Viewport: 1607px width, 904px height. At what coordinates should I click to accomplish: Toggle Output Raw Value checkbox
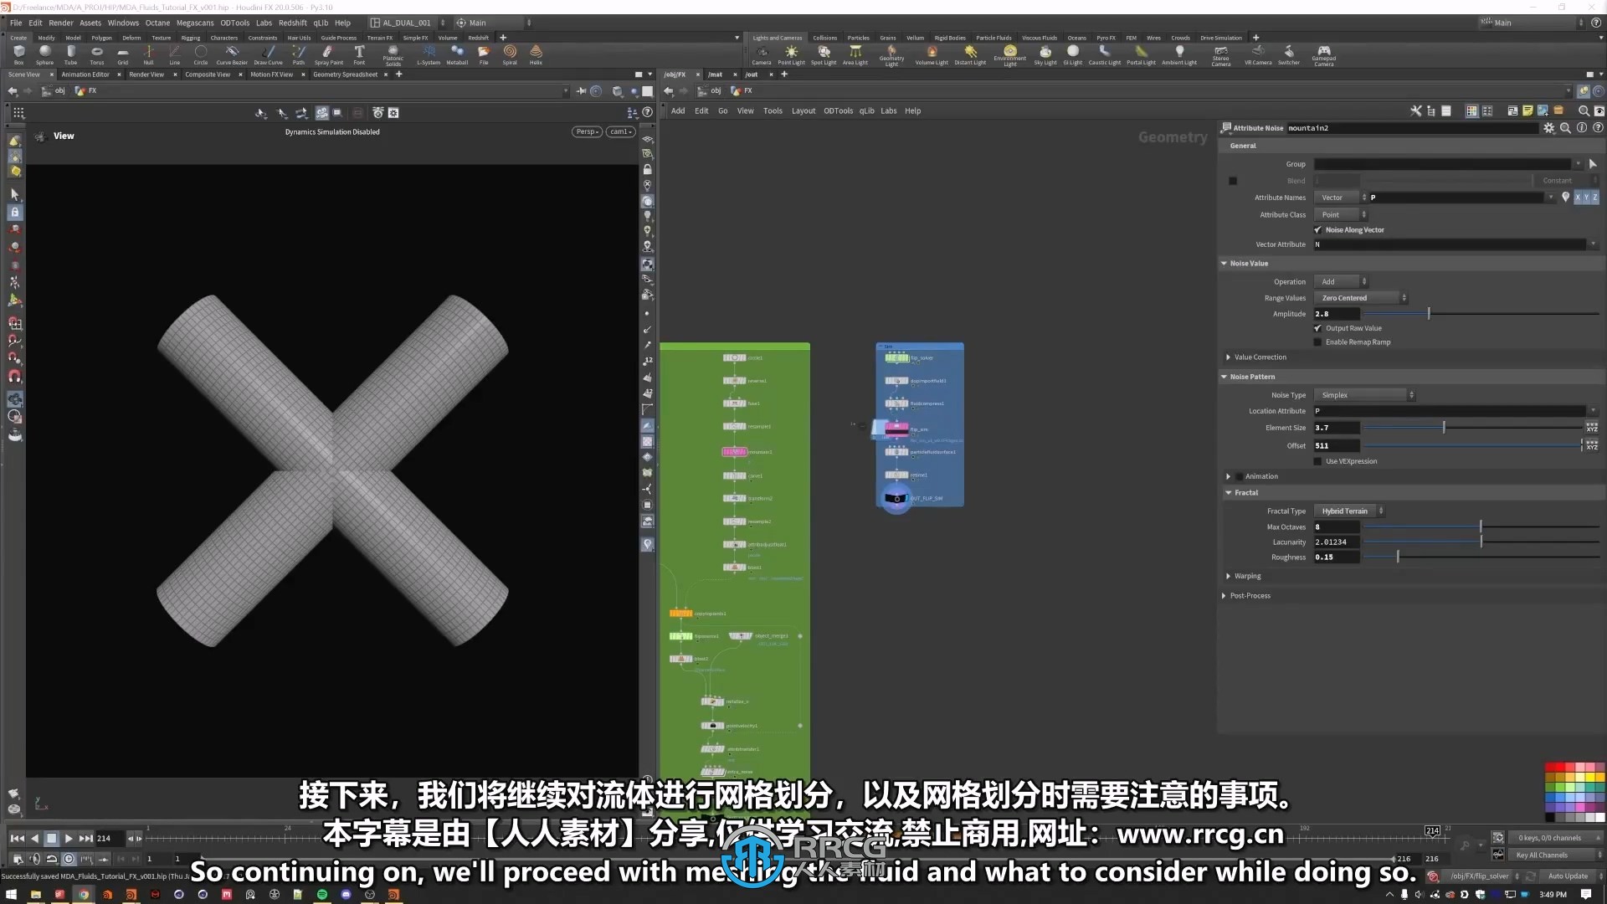pos(1317,329)
